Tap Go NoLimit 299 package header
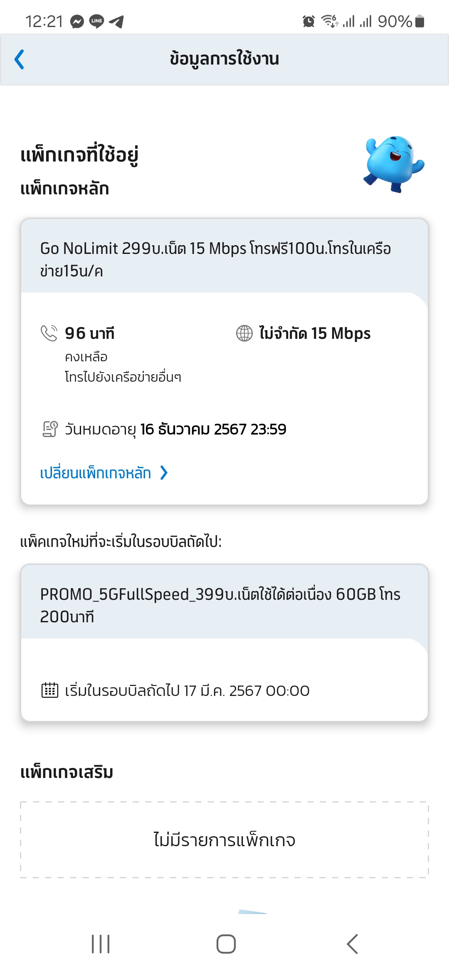The image size is (449, 974). click(216, 259)
